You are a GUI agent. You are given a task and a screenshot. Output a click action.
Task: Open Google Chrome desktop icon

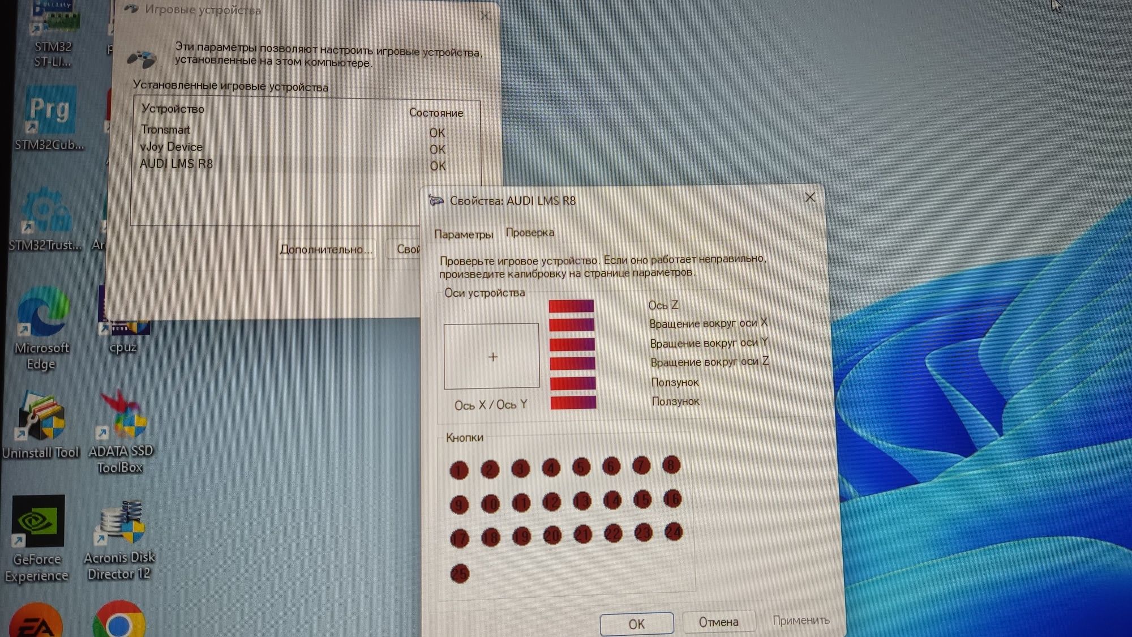pos(119,619)
